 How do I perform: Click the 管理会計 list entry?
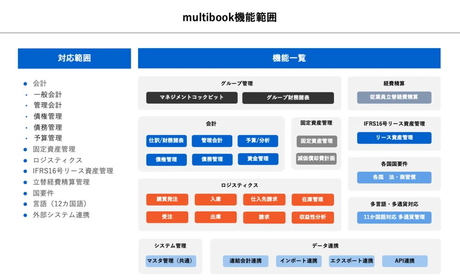[x=47, y=105]
